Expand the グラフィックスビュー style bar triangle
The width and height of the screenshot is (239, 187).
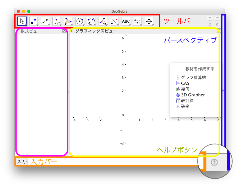click(72, 31)
